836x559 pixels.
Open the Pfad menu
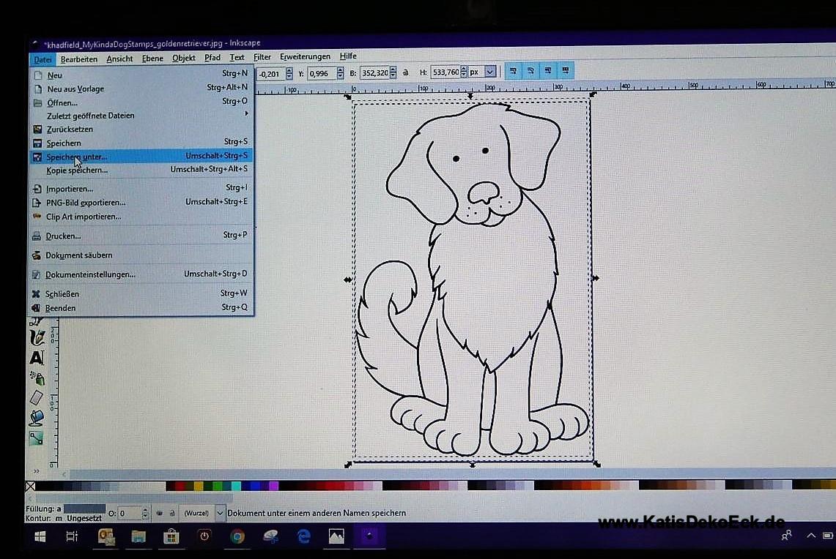(212, 57)
